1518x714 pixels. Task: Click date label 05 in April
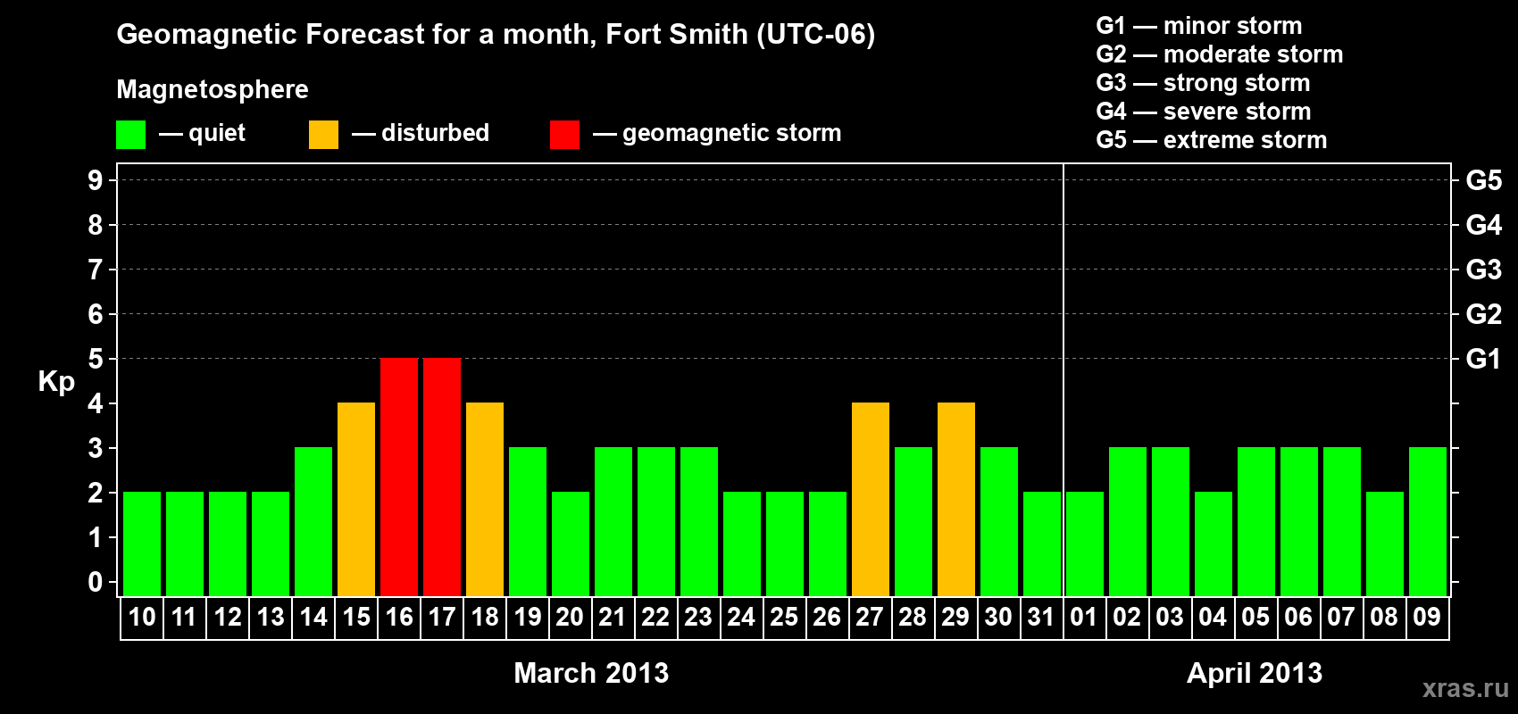[x=1256, y=618]
